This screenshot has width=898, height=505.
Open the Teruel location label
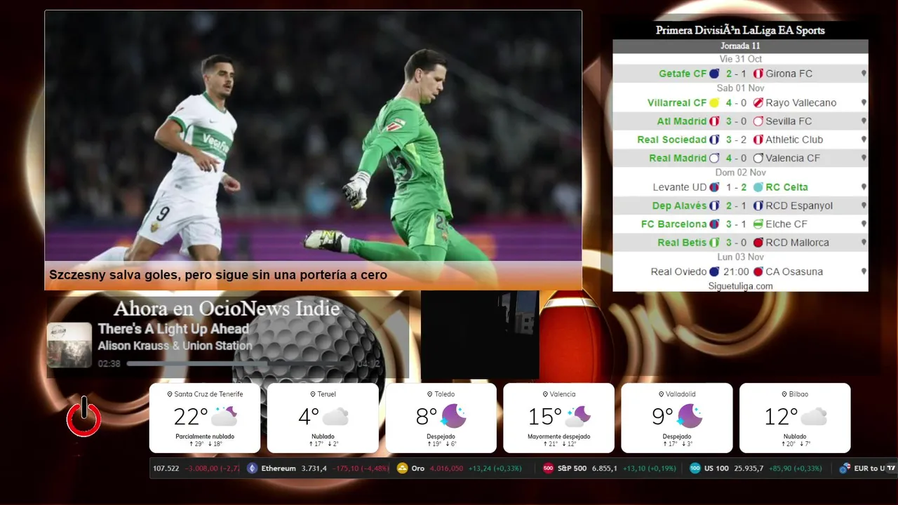point(323,394)
